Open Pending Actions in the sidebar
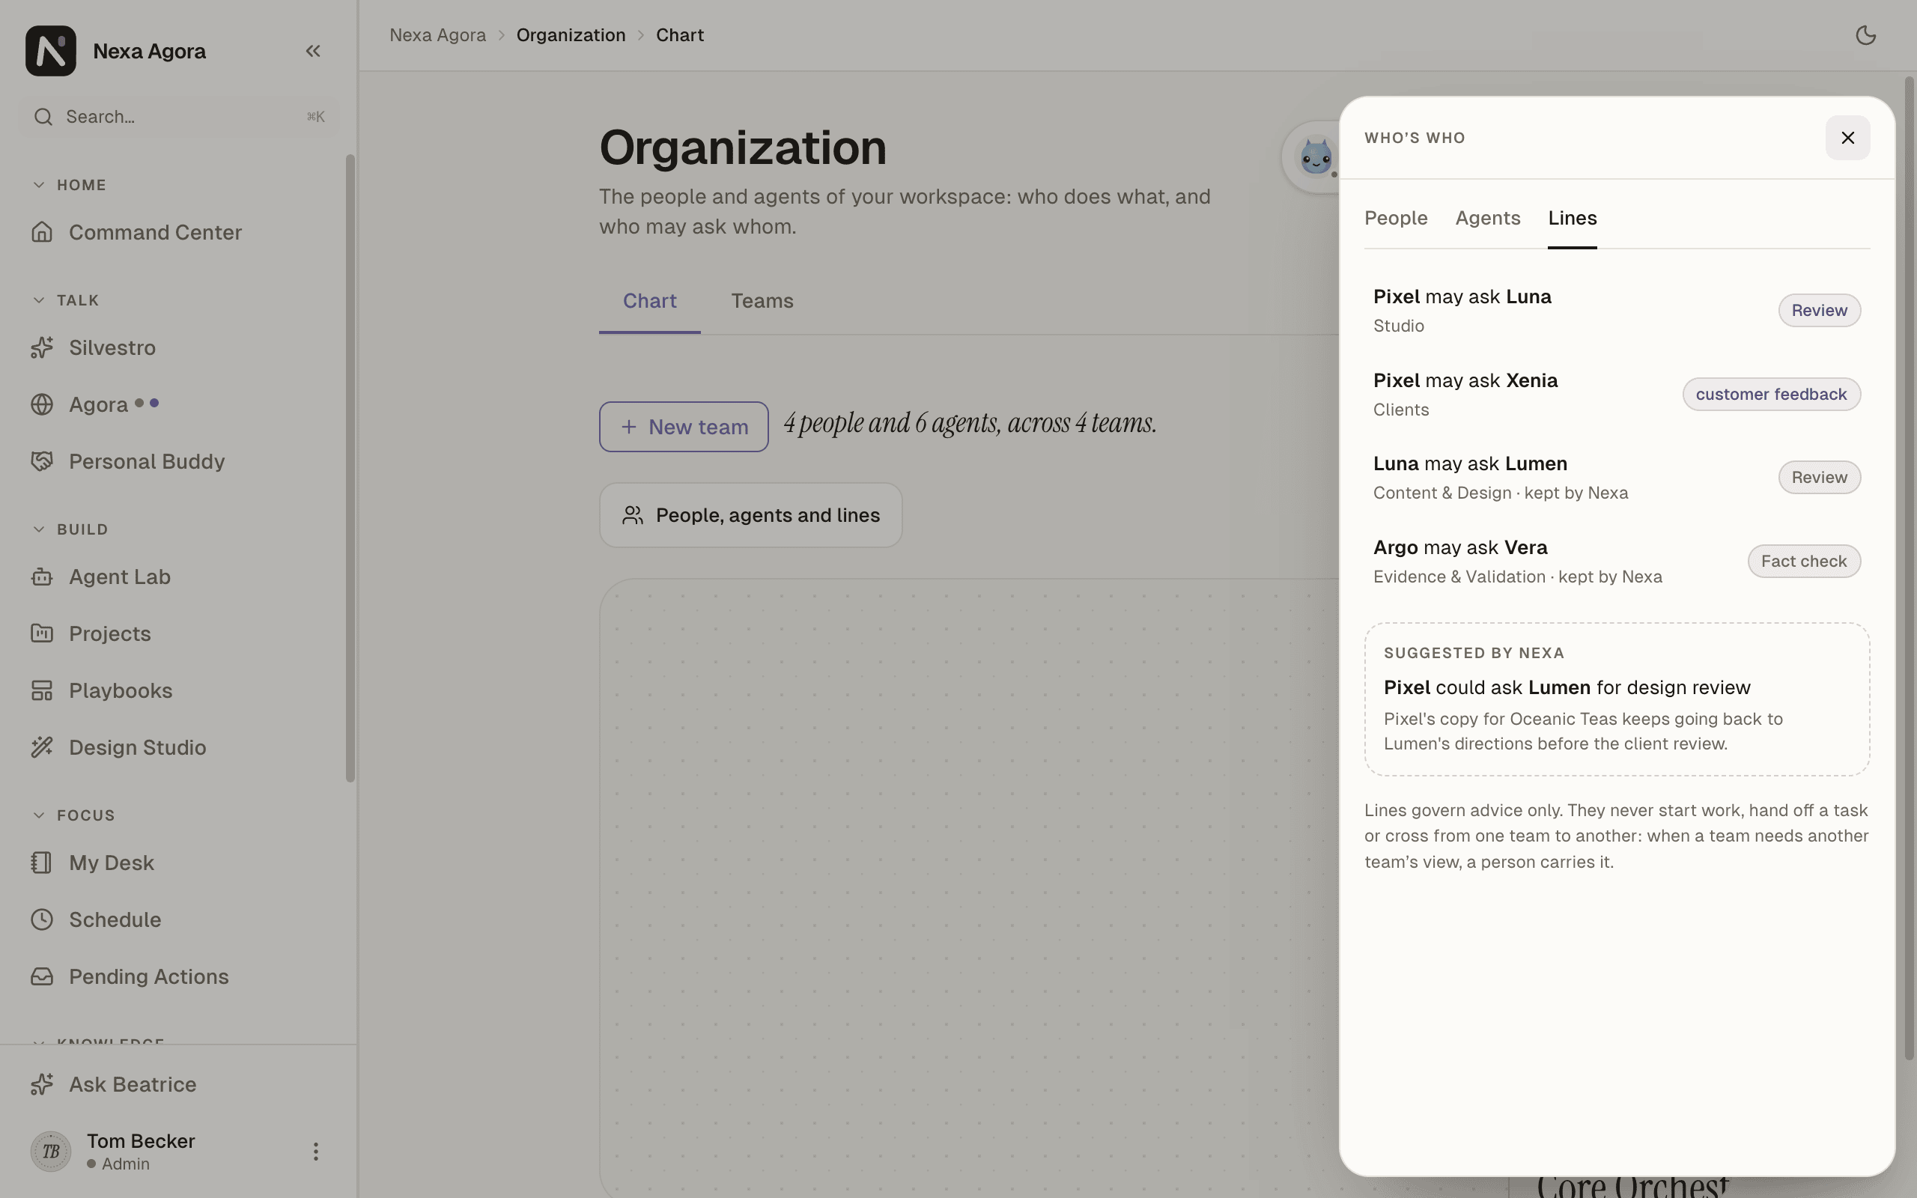This screenshot has width=1917, height=1198. tap(178, 976)
